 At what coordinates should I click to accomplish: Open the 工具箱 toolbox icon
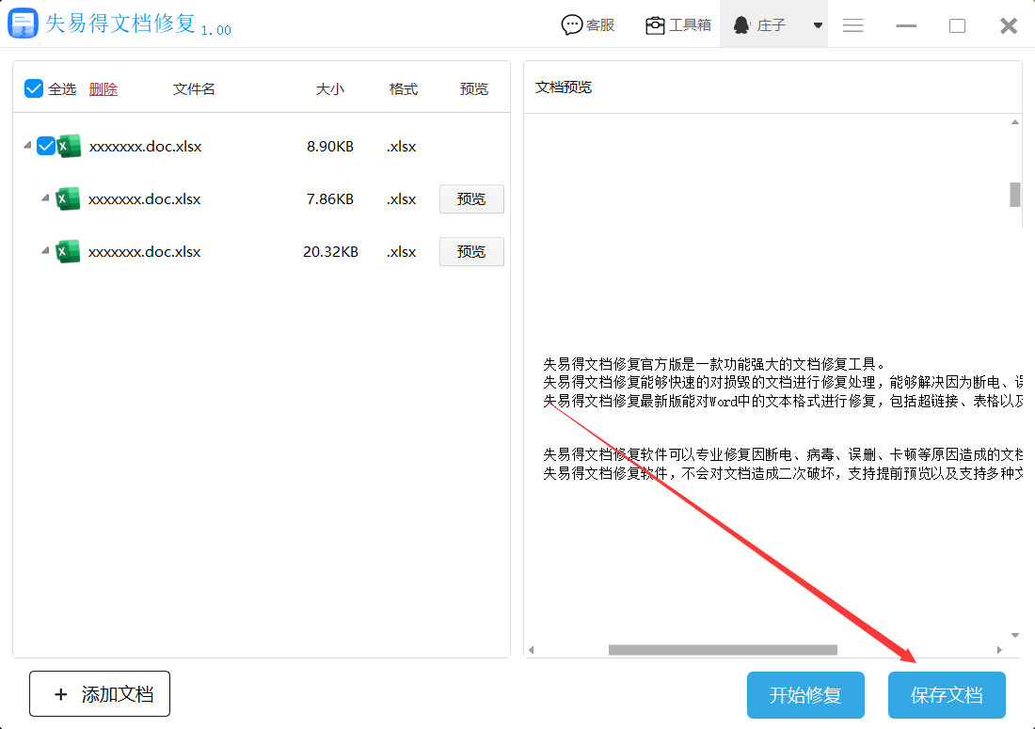point(655,25)
